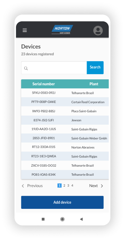Sort by Serial number column header
This screenshot has width=125, height=240.
43,84
